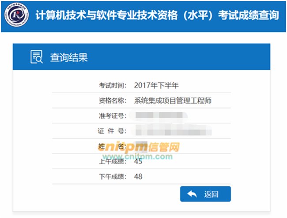Select the afternoon score value 48
The image size is (287, 218).
click(138, 177)
